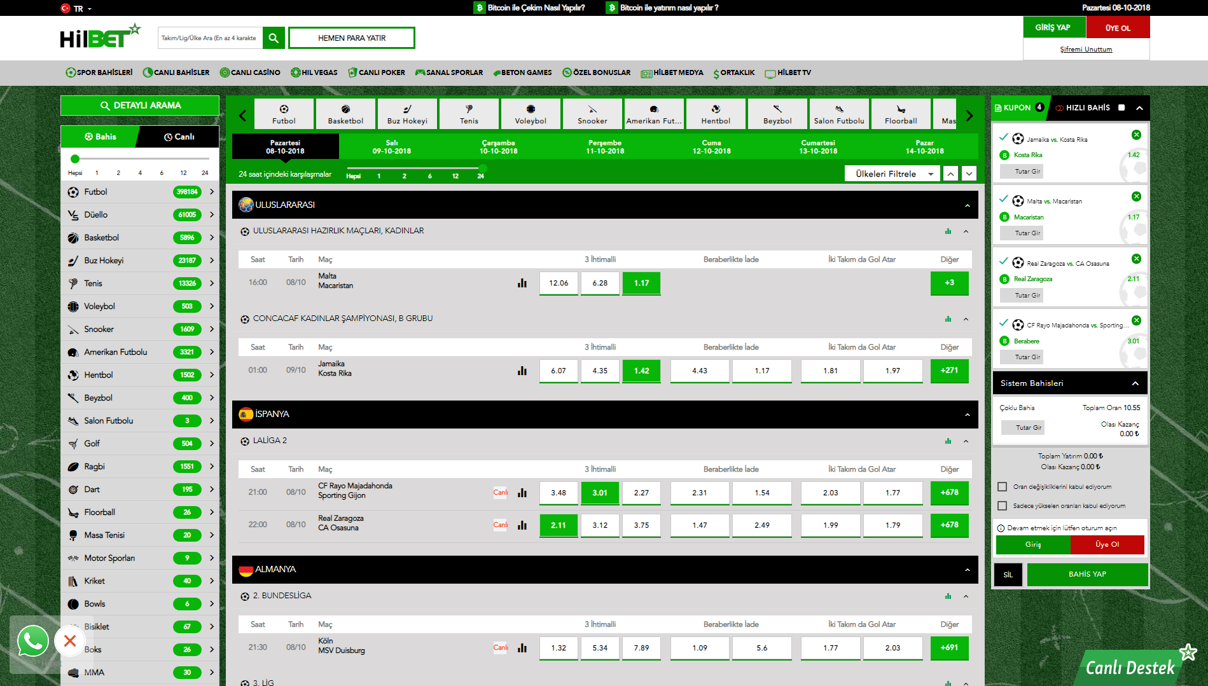The height and width of the screenshot is (686, 1208).
Task: Remove Jamaika vs. Kosta Rika from coupon
Action: [1136, 135]
